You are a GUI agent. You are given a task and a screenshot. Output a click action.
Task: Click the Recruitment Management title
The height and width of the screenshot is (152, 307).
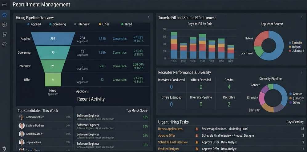41,5
